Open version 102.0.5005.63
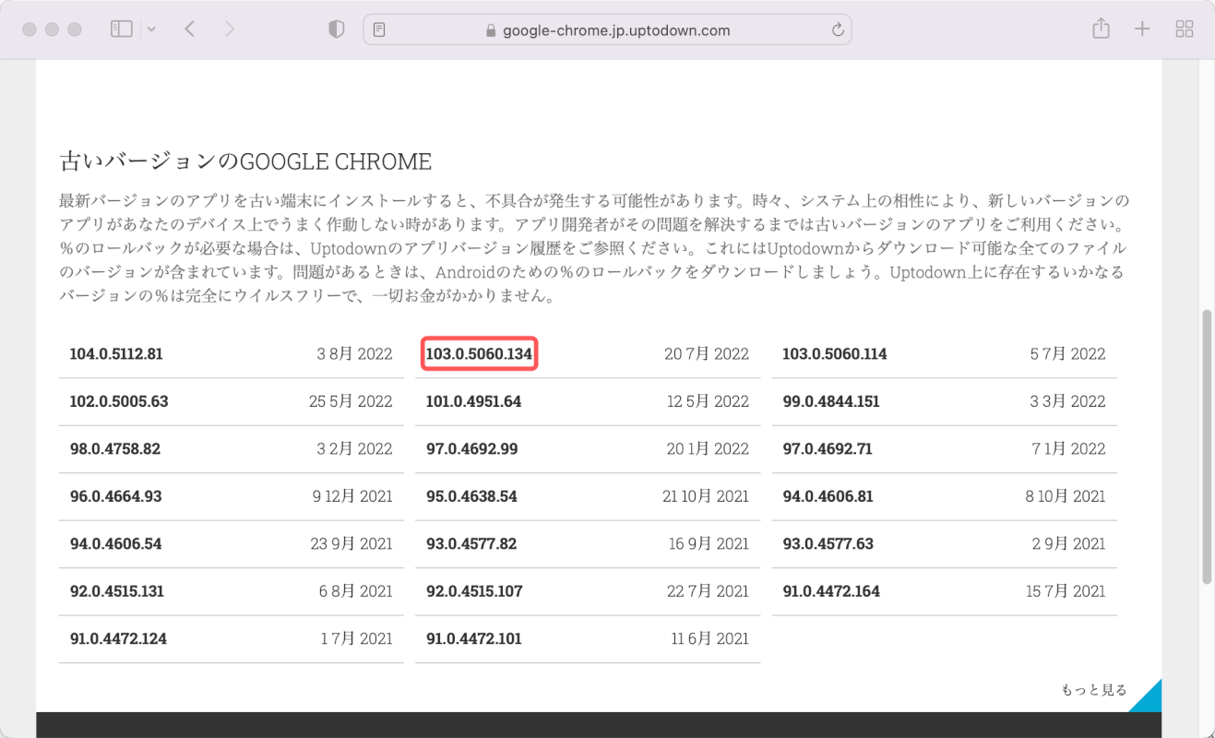The width and height of the screenshot is (1215, 738). 119,402
